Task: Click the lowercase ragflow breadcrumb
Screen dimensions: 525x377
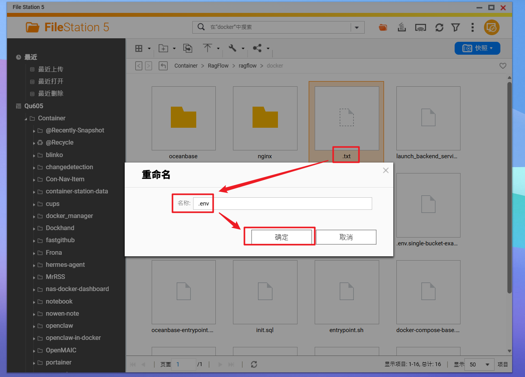Action: point(248,66)
